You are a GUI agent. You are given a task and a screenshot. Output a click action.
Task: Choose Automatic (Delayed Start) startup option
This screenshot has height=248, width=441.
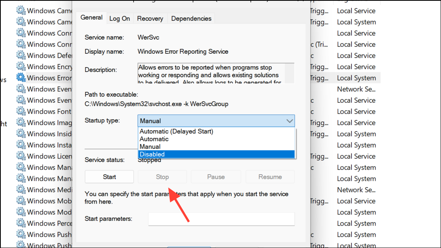(x=176, y=131)
